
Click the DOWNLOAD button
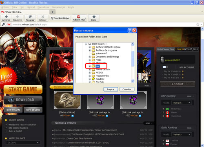(x=23, y=100)
